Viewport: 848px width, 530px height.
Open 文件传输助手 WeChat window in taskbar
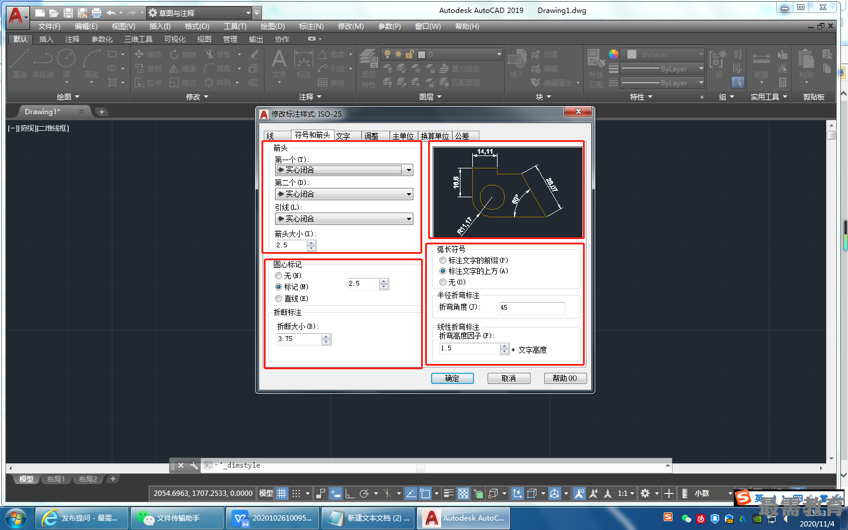[177, 518]
